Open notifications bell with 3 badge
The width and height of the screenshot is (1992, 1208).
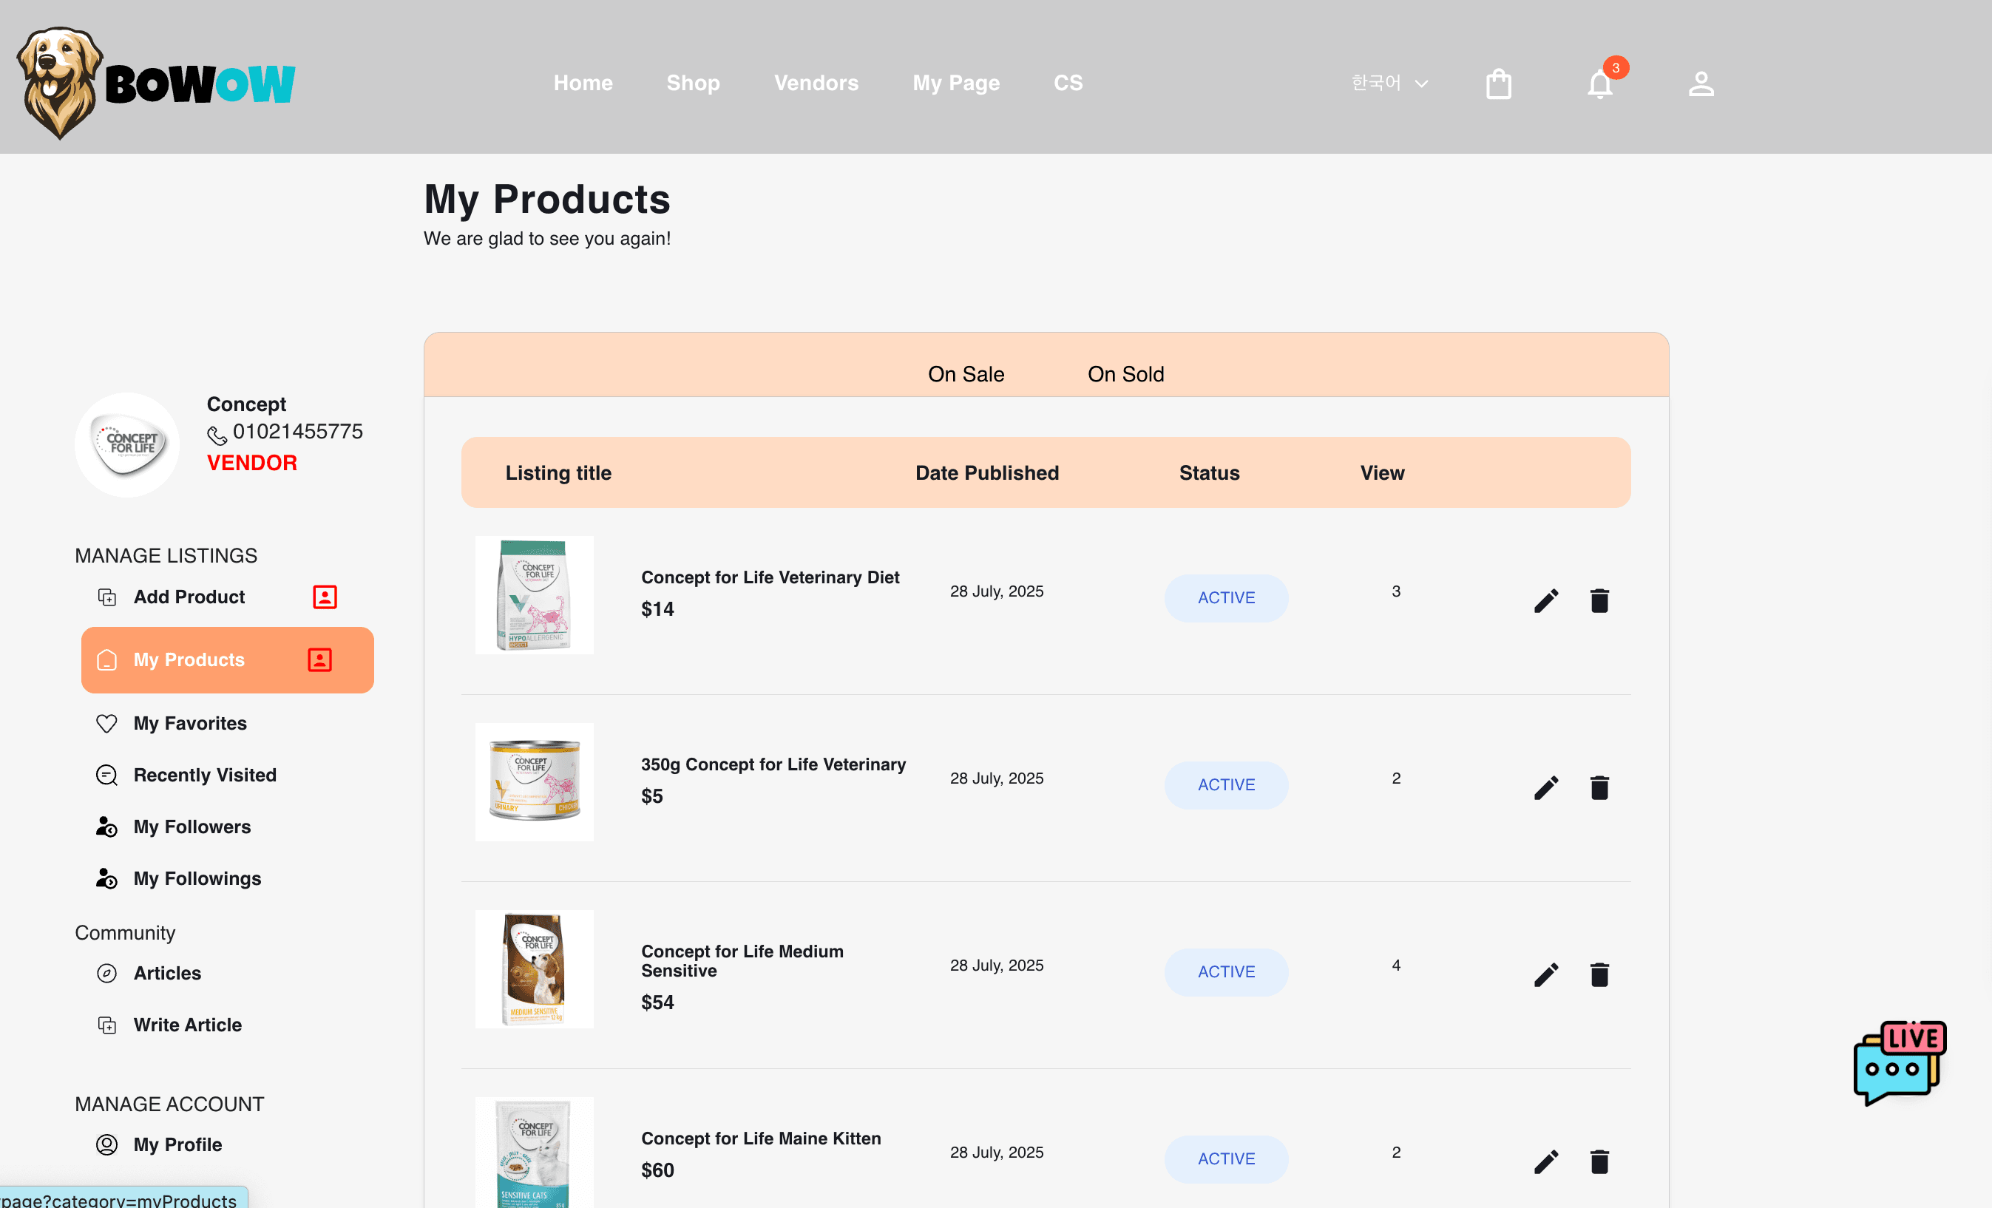pyautogui.click(x=1600, y=84)
